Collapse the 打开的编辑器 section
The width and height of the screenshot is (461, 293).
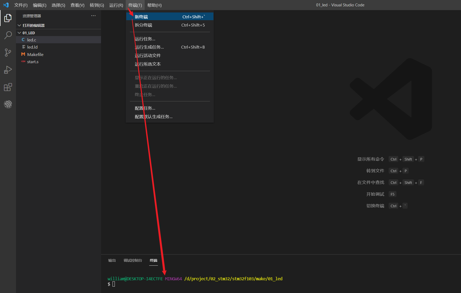tap(19, 25)
